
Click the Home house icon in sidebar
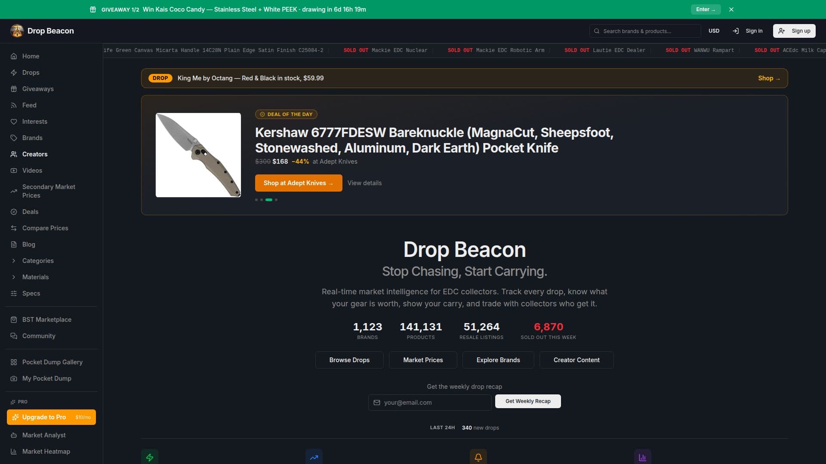[x=14, y=56]
